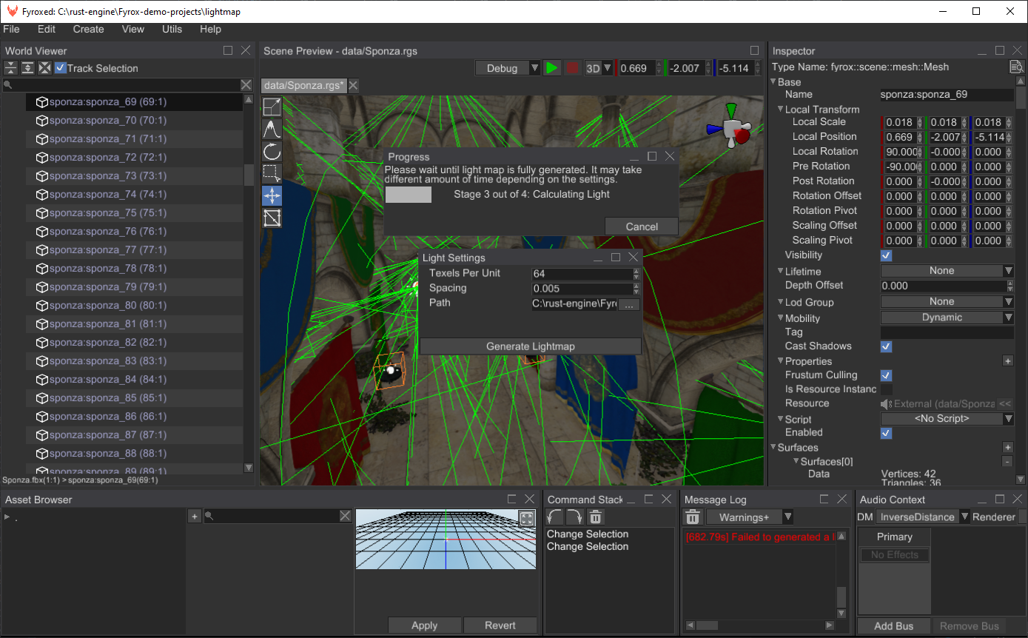
Task: Open the Script dropdown showing No Script
Action: click(x=947, y=419)
